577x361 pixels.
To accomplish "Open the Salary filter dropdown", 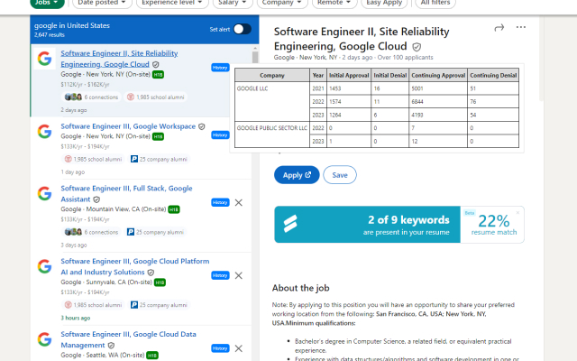I will (233, 3).
